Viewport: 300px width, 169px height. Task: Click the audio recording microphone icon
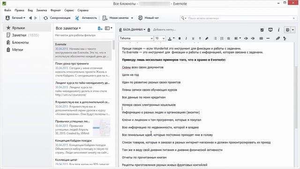pos(285,38)
